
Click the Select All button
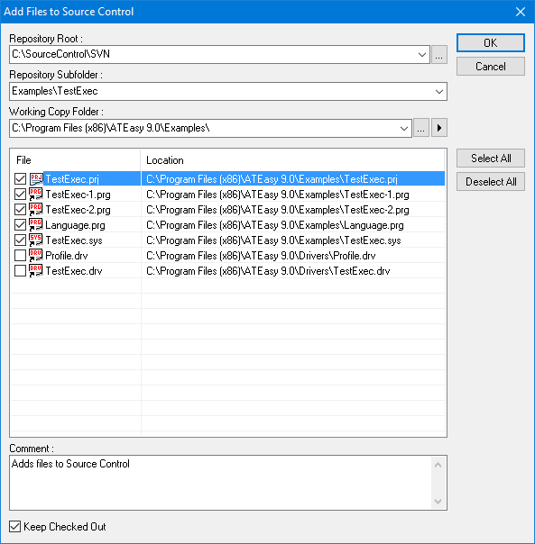click(x=491, y=159)
